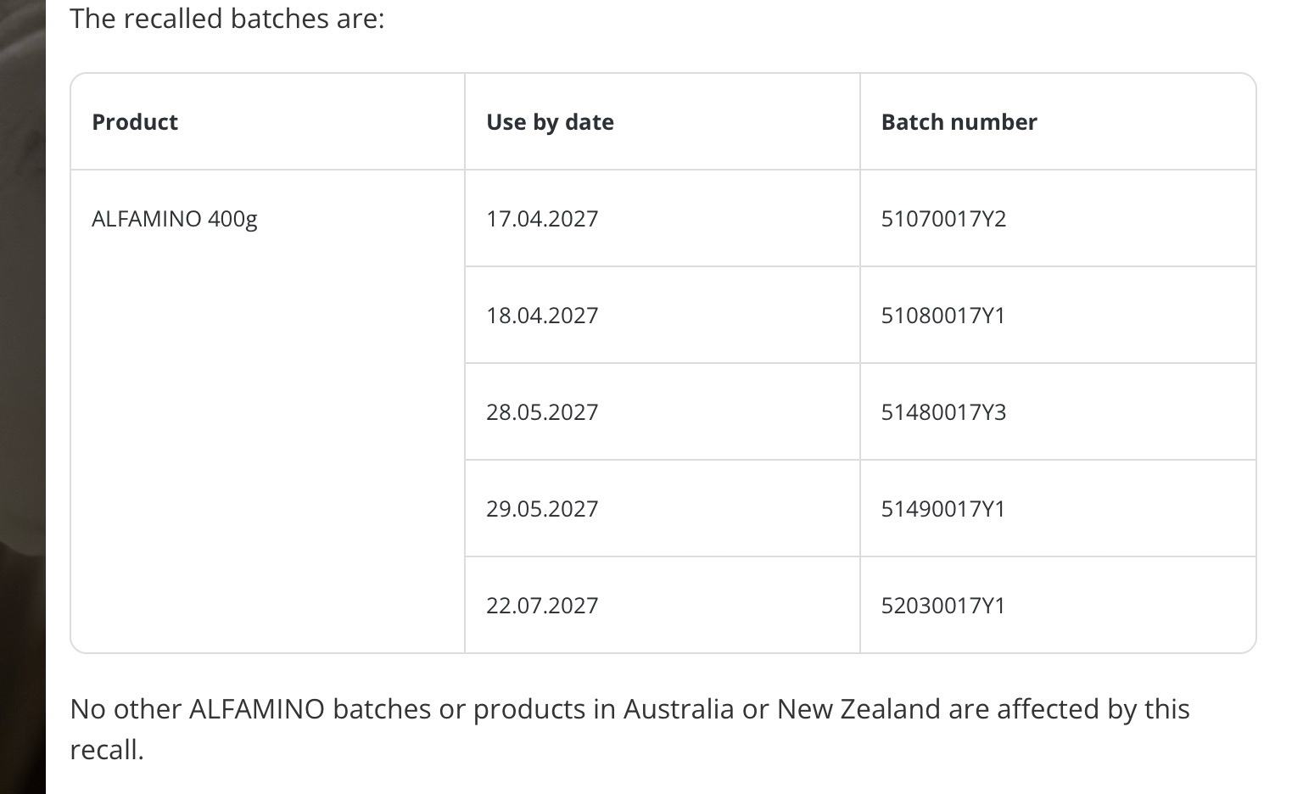Click batch number 52030017Y1
Viewport: 1303px width, 794px height.
pyautogui.click(x=943, y=606)
